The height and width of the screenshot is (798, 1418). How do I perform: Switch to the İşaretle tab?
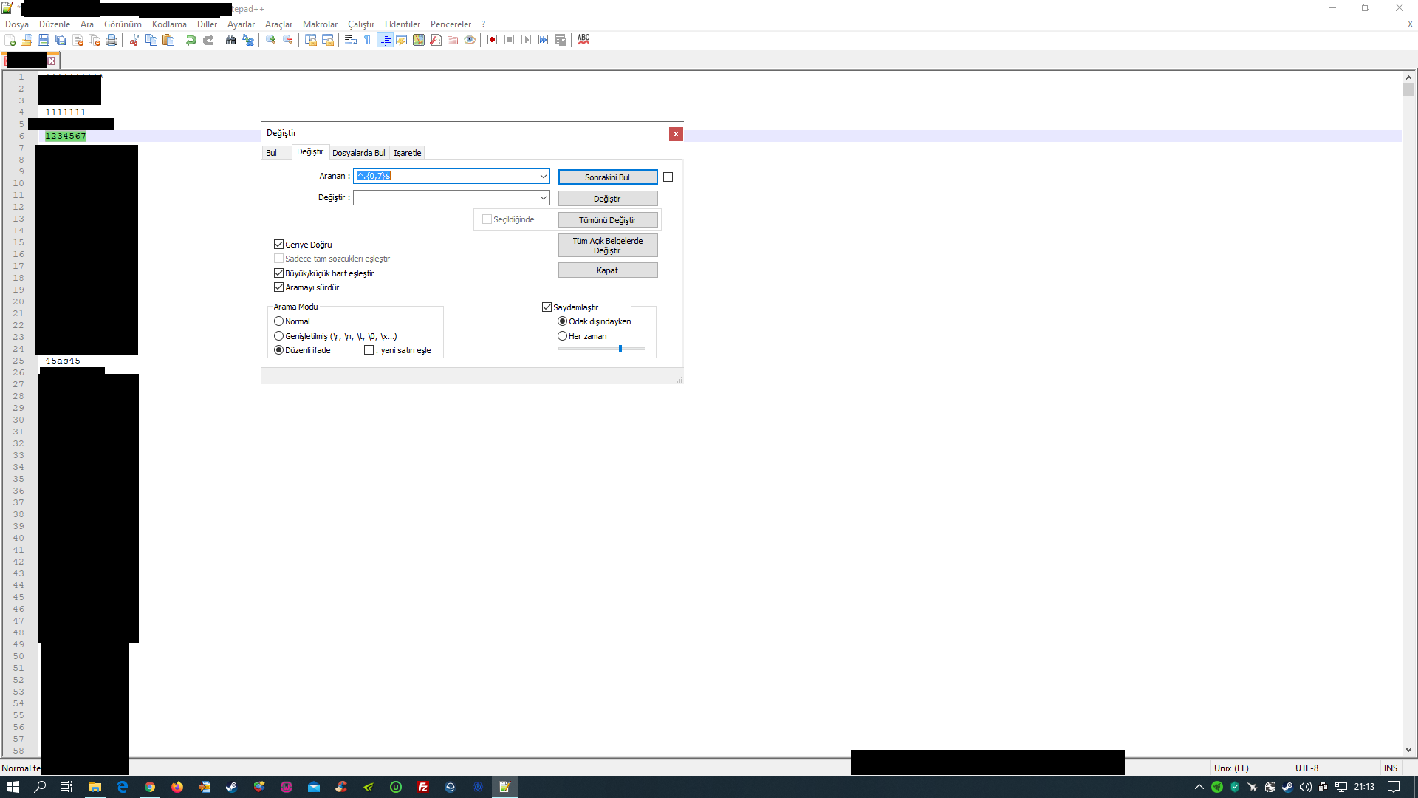click(408, 153)
